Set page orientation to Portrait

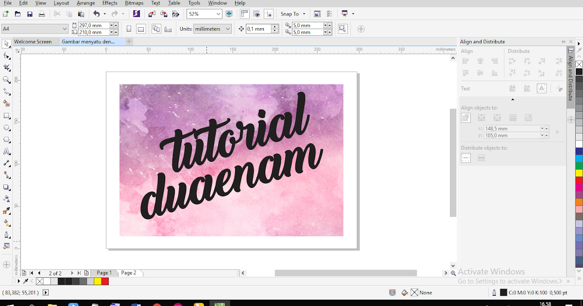(129, 29)
